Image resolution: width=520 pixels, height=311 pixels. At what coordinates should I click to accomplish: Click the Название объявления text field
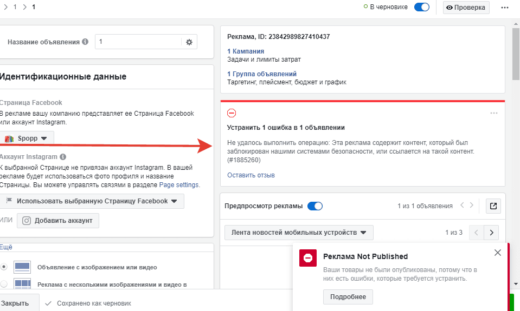tap(138, 42)
